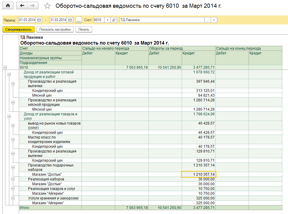Viewport: 288px width, 214px height.
Task: Navigate forward with the right arrow
Action: 33,6
